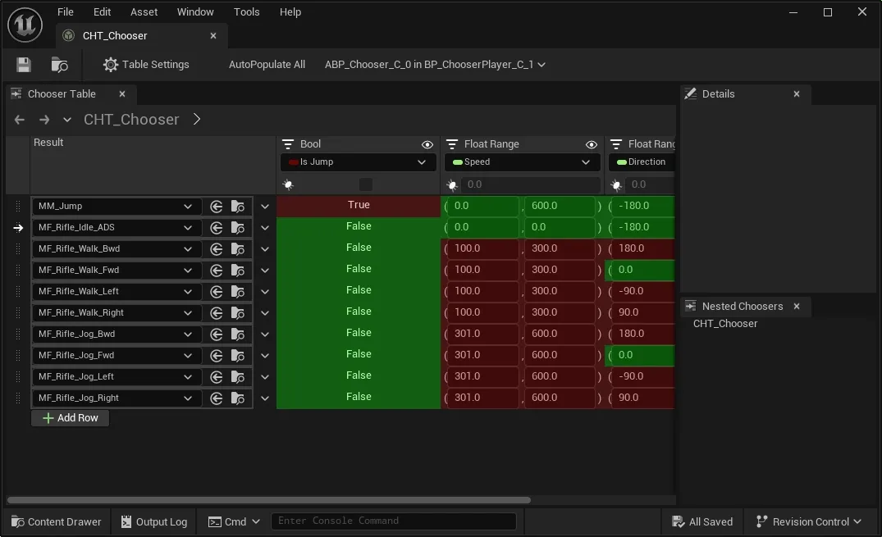Open the Tools menu
The width and height of the screenshot is (882, 537).
click(246, 11)
